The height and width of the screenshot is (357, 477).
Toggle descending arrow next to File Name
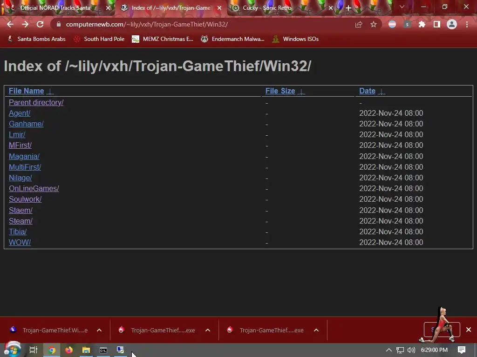(50, 92)
